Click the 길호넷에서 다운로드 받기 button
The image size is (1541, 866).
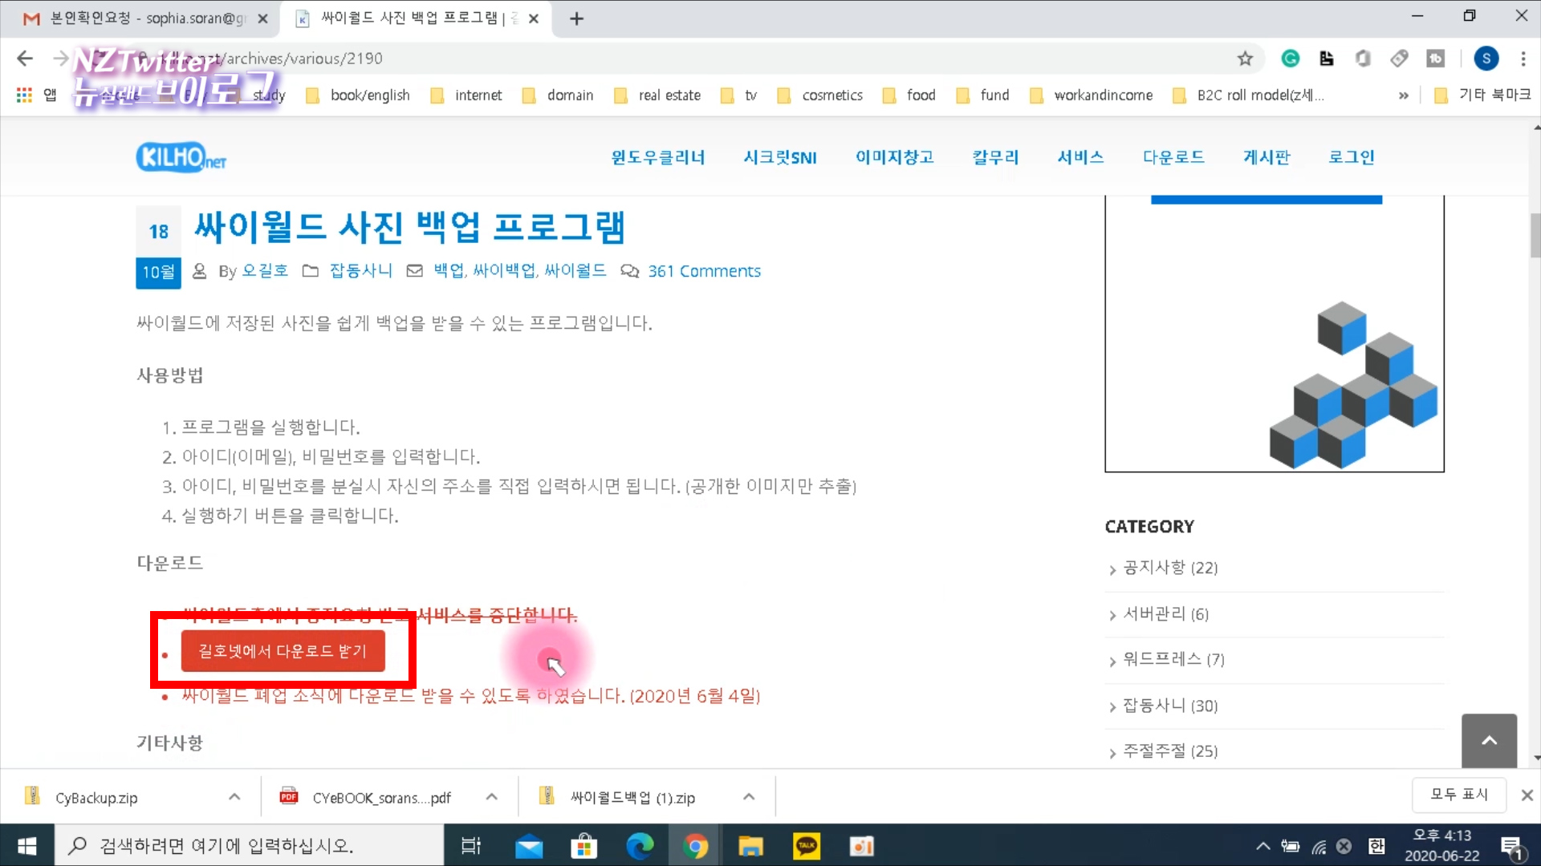point(283,651)
